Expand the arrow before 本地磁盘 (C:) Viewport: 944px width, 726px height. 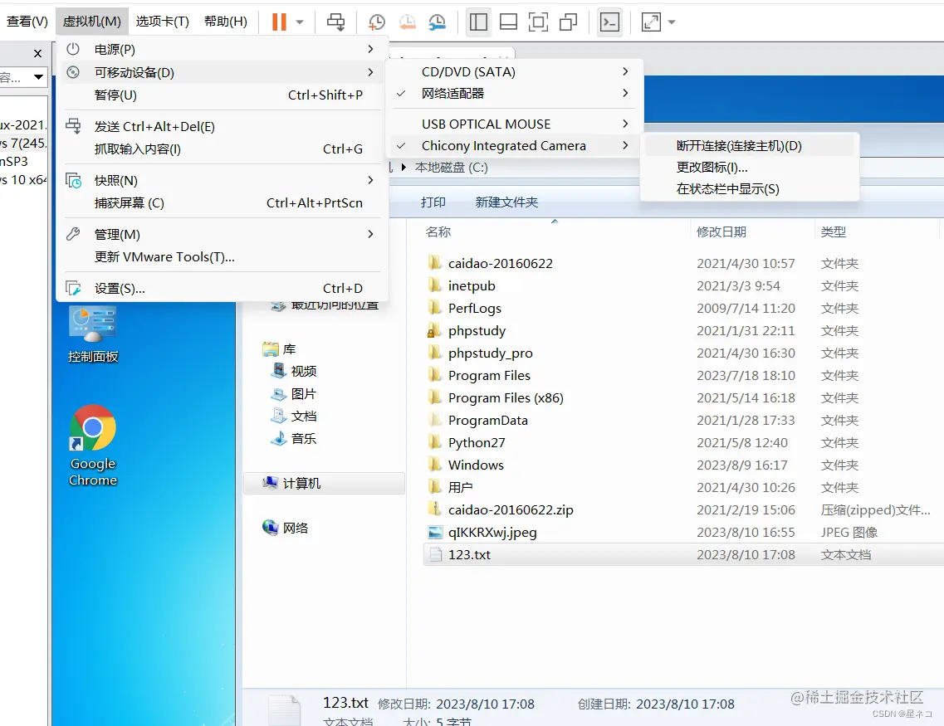(x=404, y=168)
